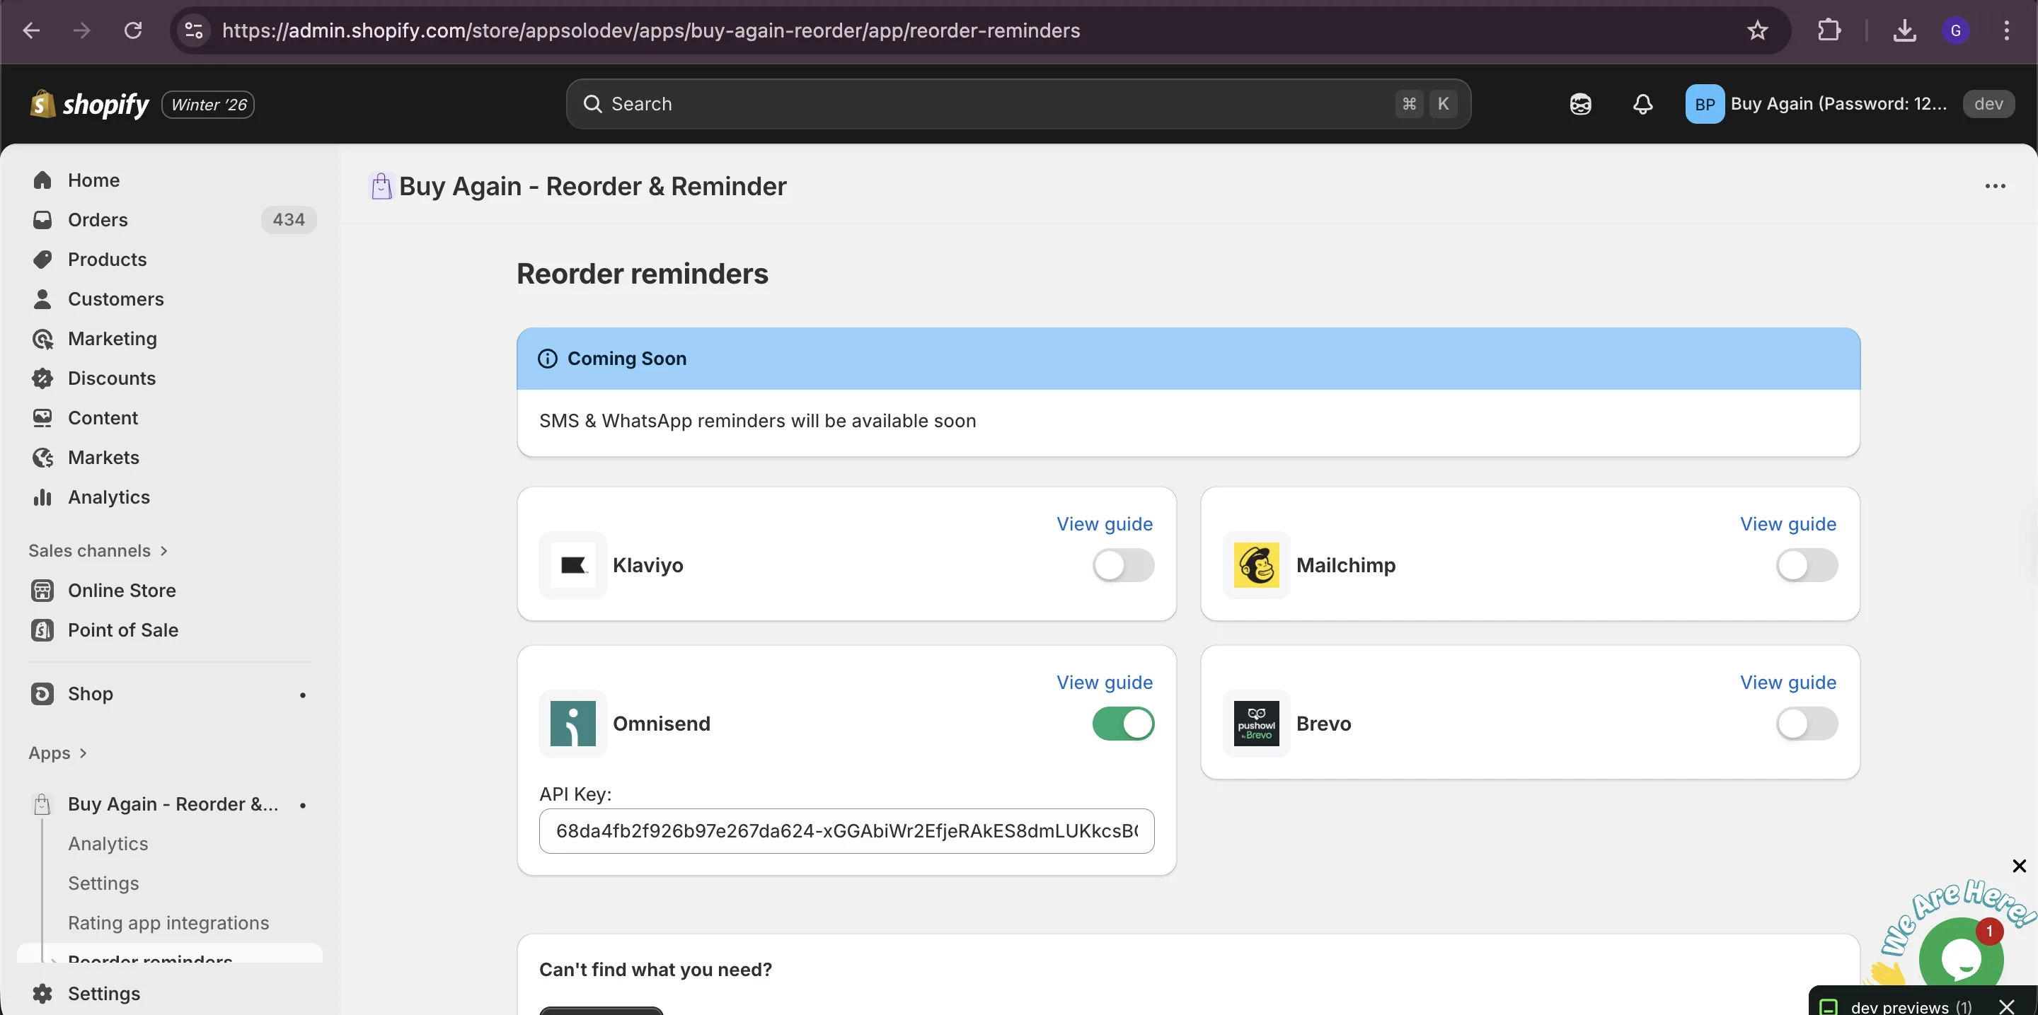
Task: Open Products in the sidebar
Action: pyautogui.click(x=169, y=260)
